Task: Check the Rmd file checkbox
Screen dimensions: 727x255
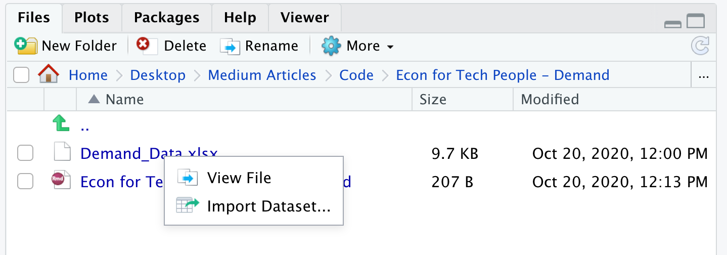Action: tap(25, 181)
